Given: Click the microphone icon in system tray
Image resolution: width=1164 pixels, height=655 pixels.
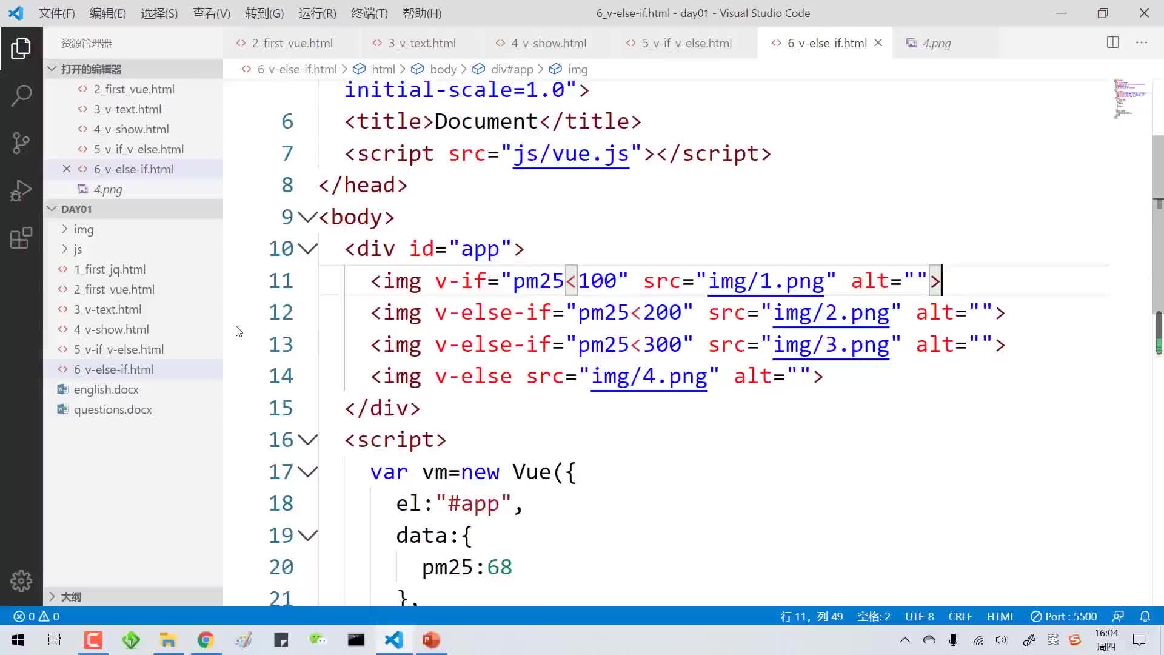Looking at the screenshot, I should click(x=953, y=640).
